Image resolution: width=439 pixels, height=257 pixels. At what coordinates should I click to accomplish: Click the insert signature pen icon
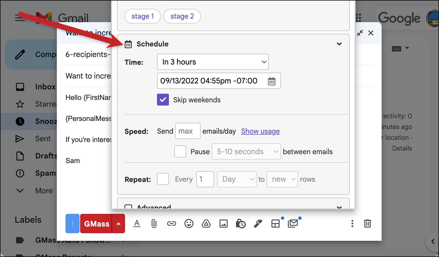tap(258, 224)
